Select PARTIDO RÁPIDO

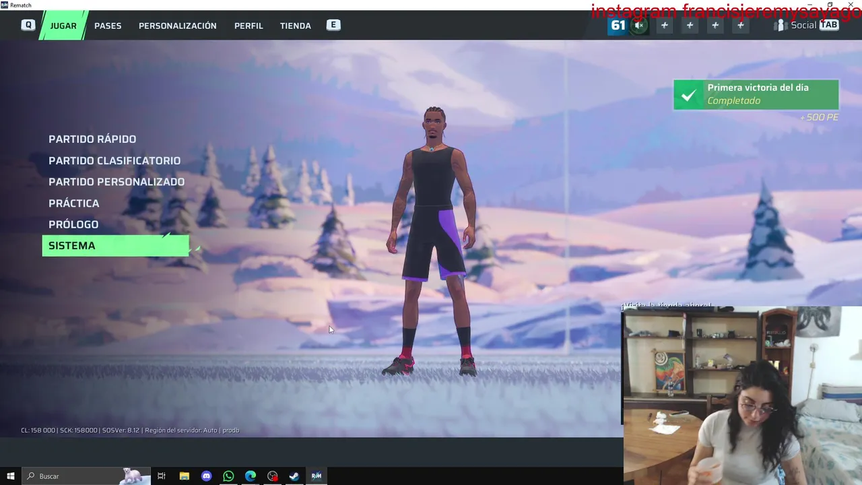(x=92, y=139)
